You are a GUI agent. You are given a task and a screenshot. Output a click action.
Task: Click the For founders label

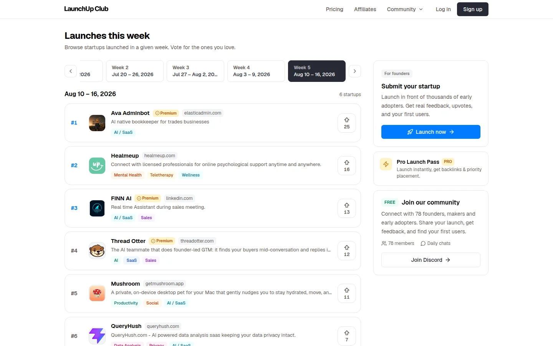(x=397, y=73)
